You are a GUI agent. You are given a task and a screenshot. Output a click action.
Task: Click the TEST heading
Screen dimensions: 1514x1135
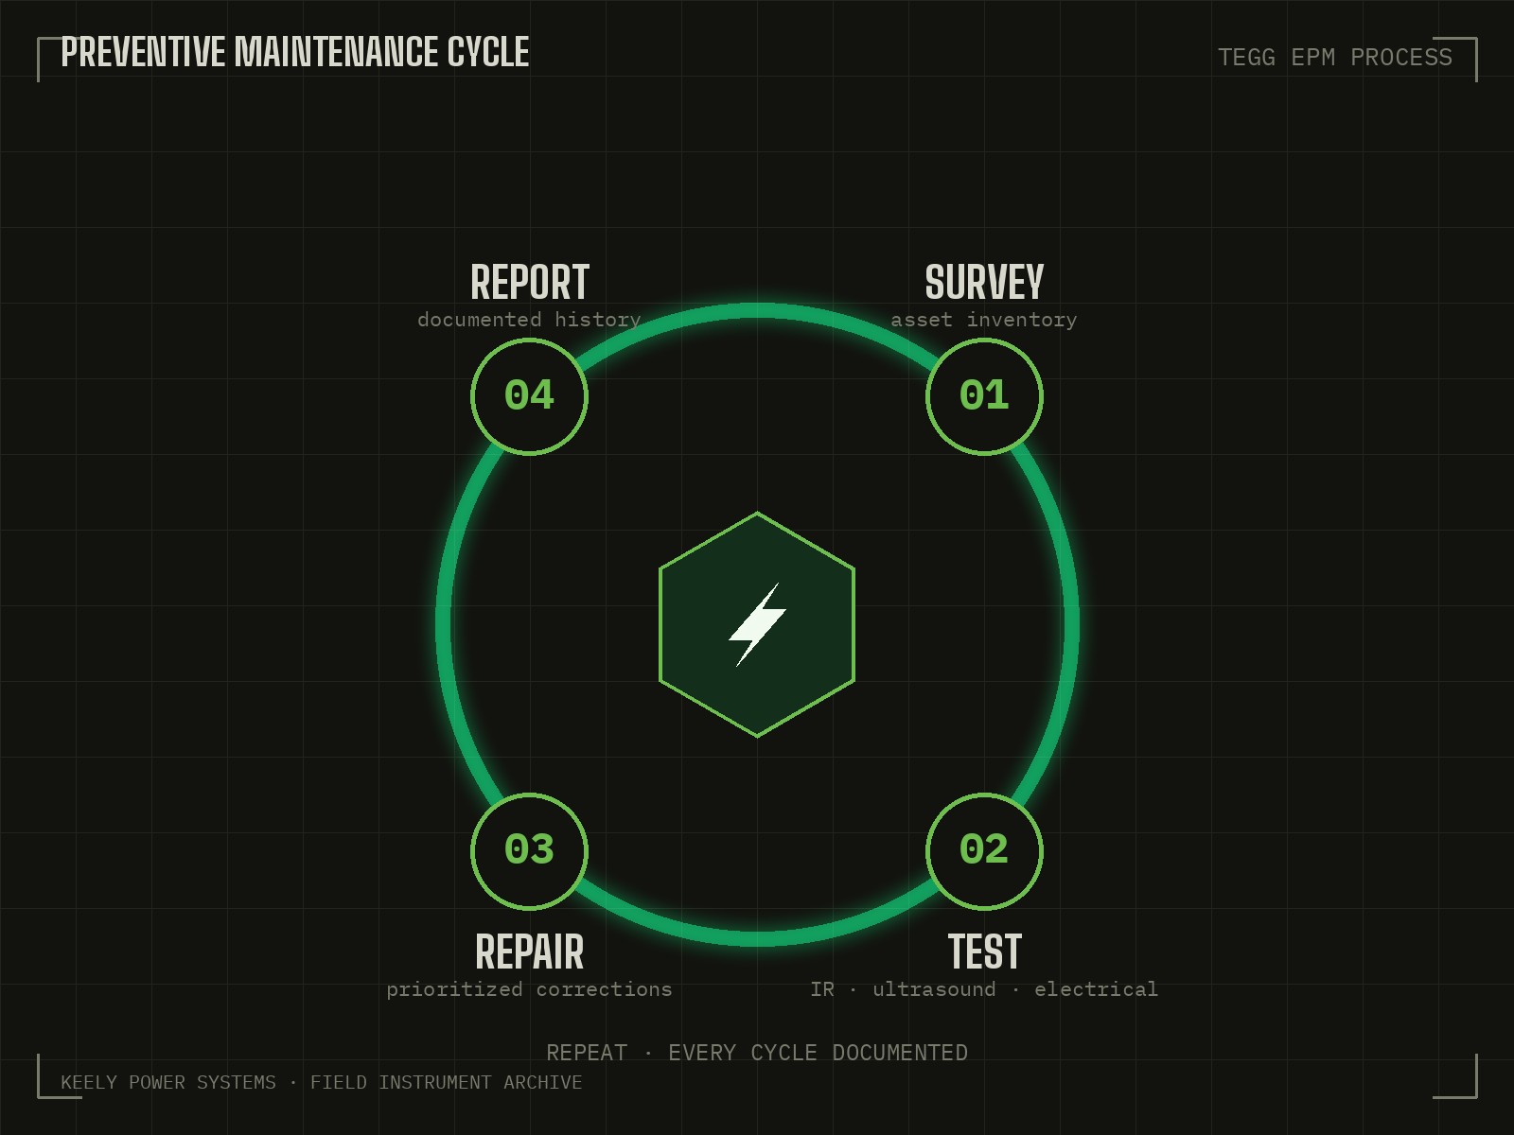coord(984,952)
